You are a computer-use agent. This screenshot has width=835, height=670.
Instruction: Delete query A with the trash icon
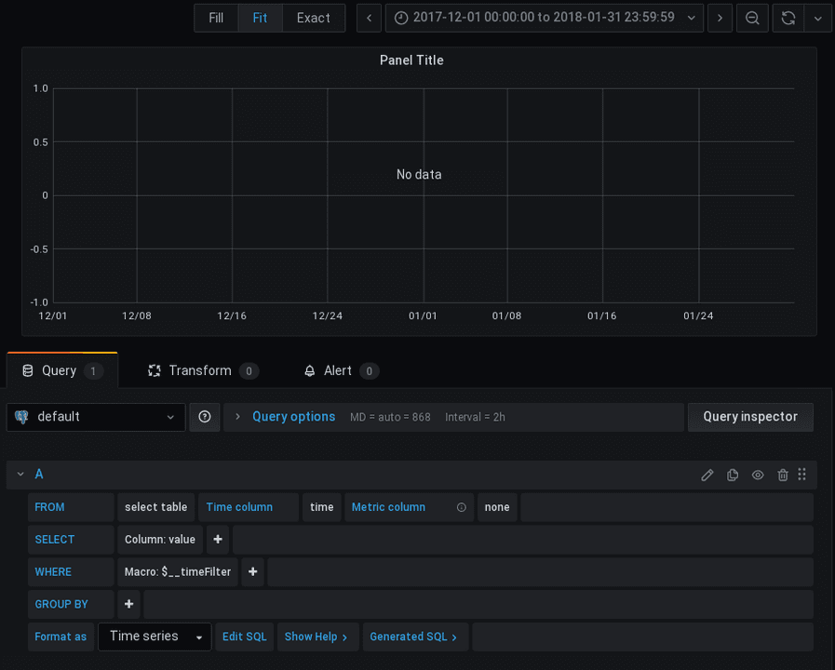783,475
